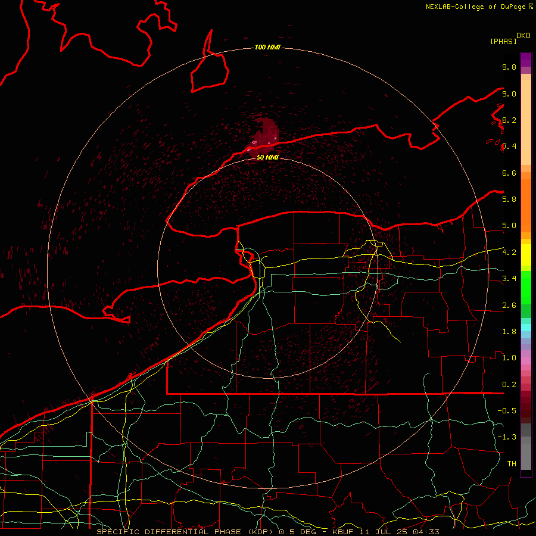Click the [PHAS] legend heading
Image resolution: width=536 pixels, height=536 pixels.
503,41
